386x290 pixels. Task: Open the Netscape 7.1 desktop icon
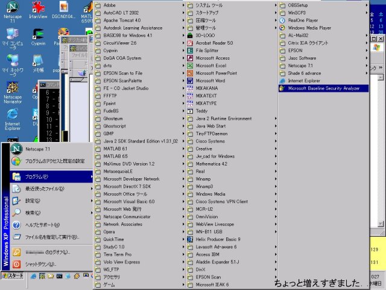coord(12,12)
